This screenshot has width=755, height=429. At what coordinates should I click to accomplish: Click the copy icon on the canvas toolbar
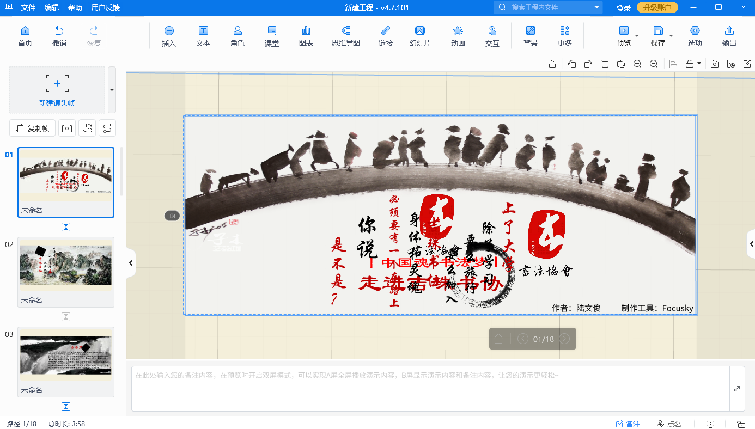[605, 64]
